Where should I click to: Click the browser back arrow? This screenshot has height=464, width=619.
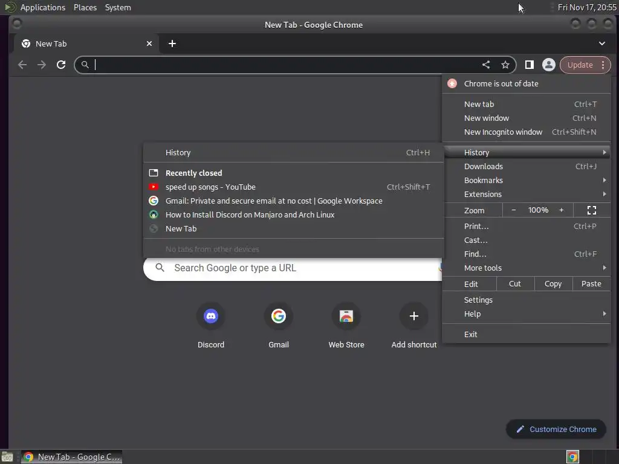coord(22,65)
